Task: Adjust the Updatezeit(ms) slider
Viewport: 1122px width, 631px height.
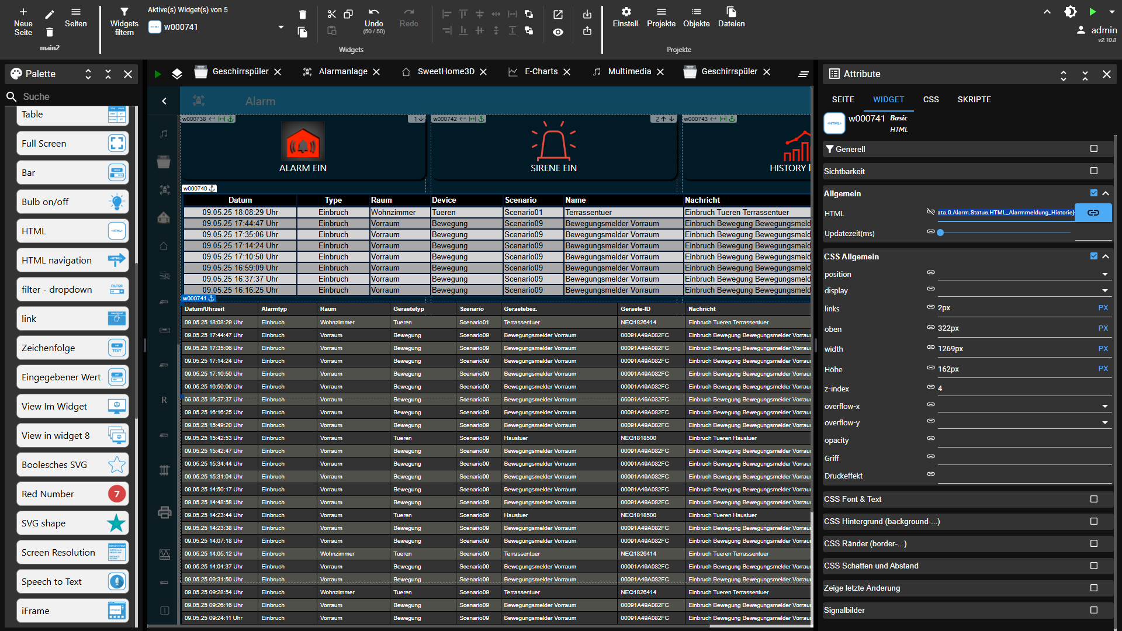Action: (941, 233)
